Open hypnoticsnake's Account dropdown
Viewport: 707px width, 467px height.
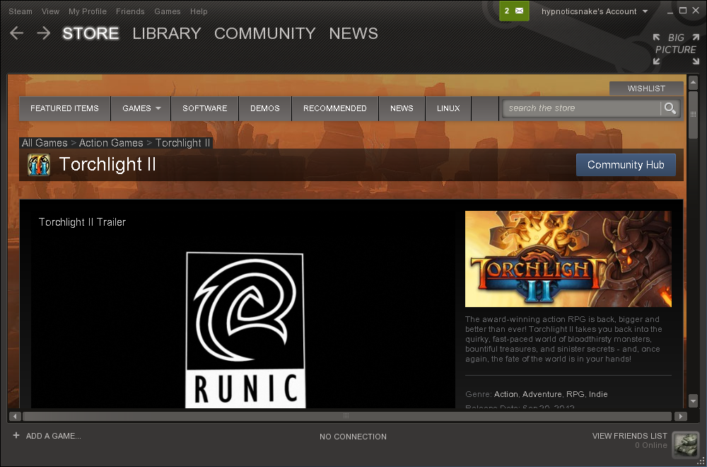point(595,11)
